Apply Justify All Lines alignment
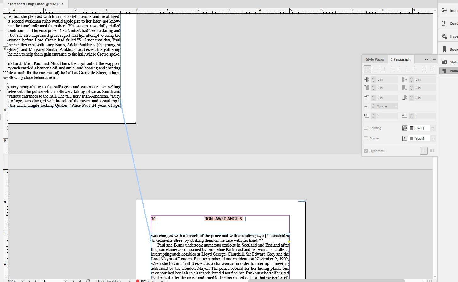458x282 pixels. (415, 69)
